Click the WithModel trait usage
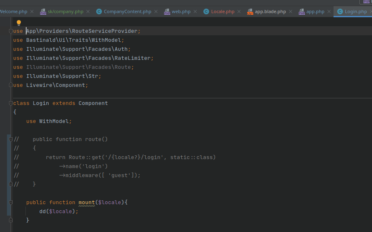The image size is (372, 232). coord(54,121)
